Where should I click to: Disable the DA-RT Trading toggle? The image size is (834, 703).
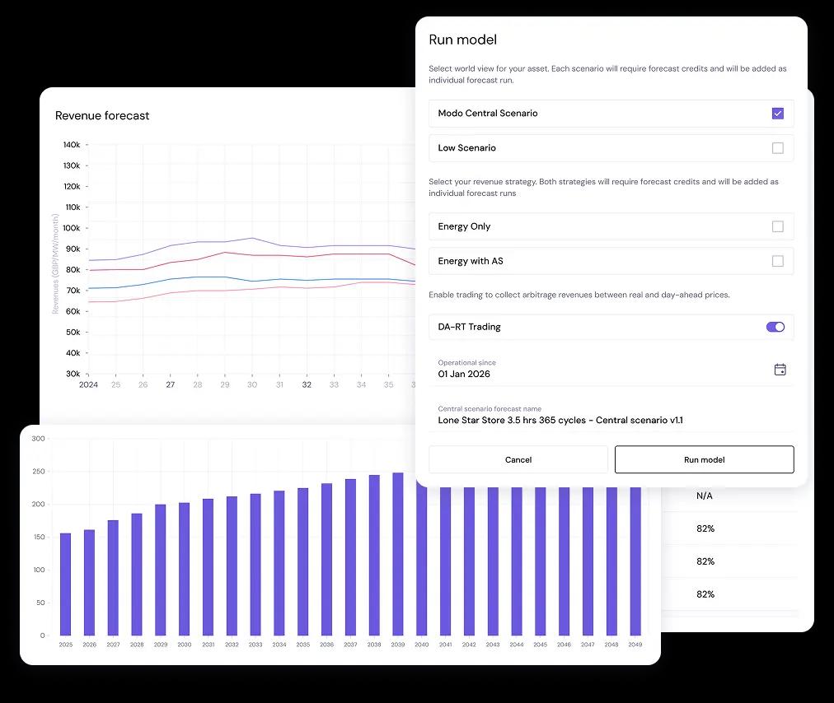pyautogui.click(x=774, y=327)
